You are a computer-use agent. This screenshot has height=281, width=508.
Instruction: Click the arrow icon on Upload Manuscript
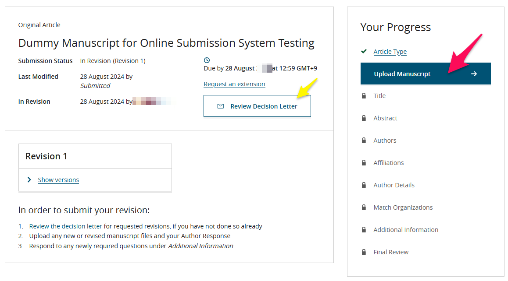pyautogui.click(x=474, y=74)
